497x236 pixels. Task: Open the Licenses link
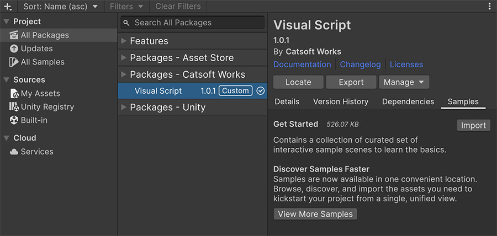pyautogui.click(x=406, y=65)
